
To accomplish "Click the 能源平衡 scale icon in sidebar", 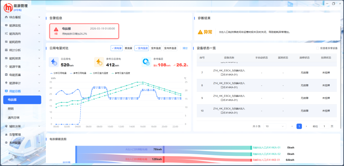I will tap(6, 67).
